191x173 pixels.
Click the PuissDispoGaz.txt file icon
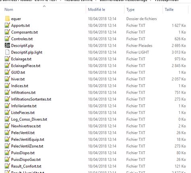click(x=7, y=159)
